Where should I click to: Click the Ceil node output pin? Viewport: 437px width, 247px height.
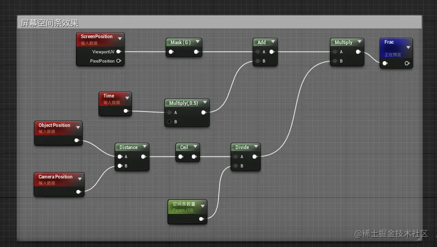194,157
